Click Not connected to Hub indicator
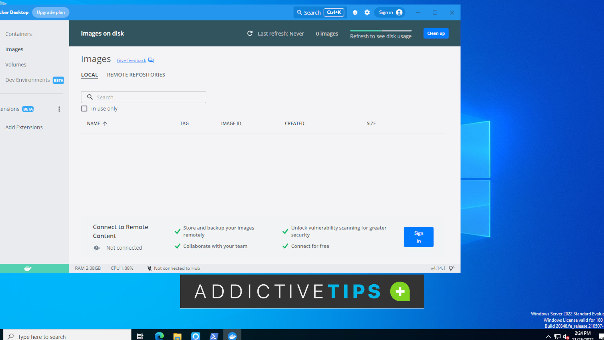 (x=173, y=268)
